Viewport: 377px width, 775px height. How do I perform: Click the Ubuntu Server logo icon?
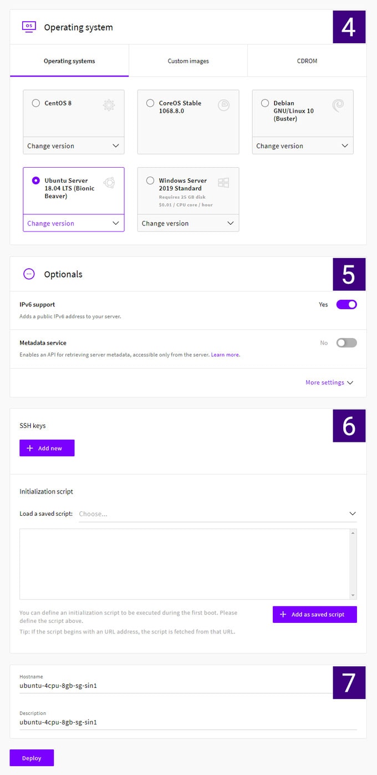tap(109, 183)
